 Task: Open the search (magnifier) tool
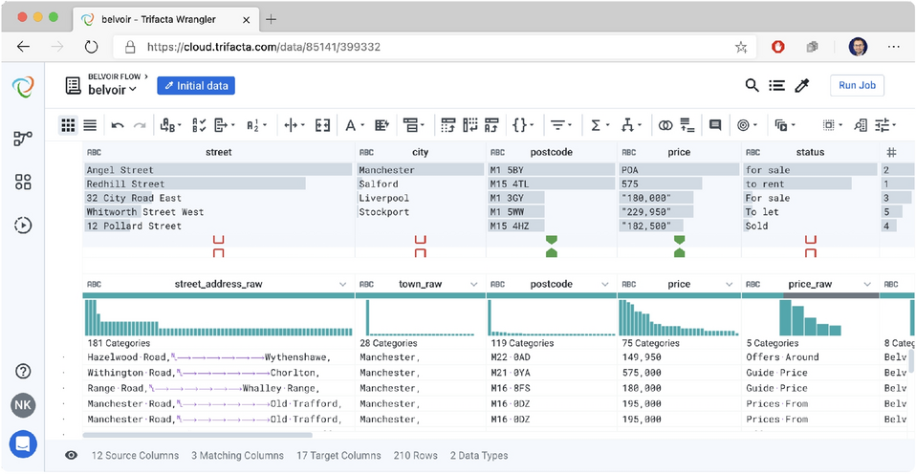[752, 86]
